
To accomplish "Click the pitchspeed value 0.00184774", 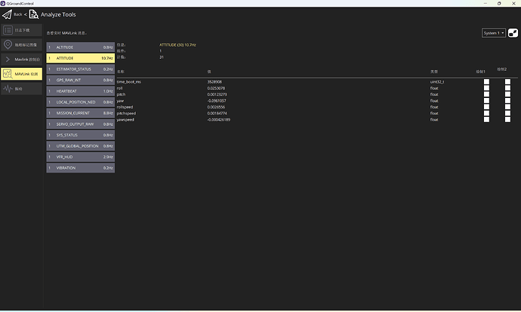I will (217, 113).
